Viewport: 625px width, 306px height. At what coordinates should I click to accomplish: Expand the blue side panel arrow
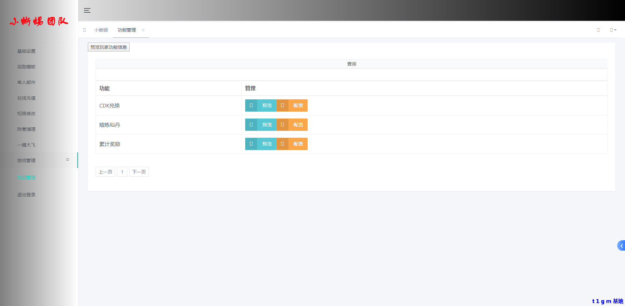coord(621,246)
